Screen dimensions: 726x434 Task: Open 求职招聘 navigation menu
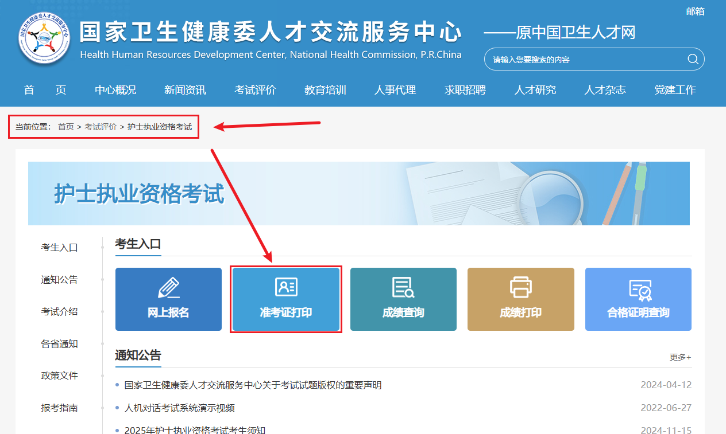(465, 90)
